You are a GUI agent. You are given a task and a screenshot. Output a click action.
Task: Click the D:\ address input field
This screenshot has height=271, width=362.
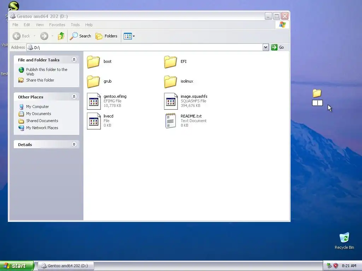click(145, 47)
